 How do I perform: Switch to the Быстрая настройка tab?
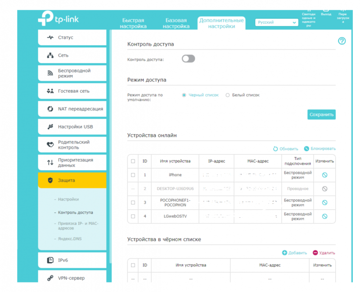133,23
